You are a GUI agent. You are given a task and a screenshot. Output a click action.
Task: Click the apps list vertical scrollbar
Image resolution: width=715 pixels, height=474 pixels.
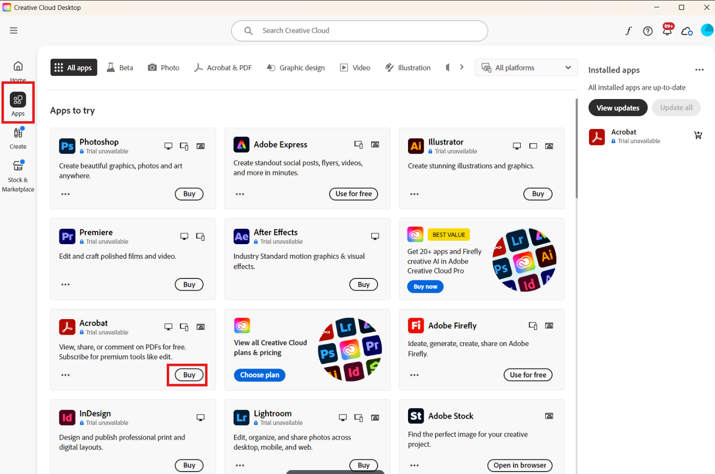577,149
